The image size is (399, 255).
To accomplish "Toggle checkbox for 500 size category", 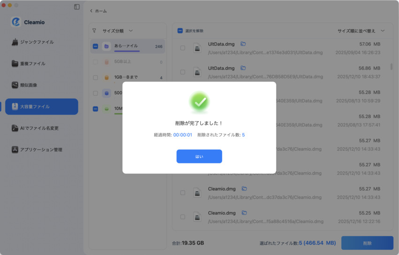I will click(95, 93).
